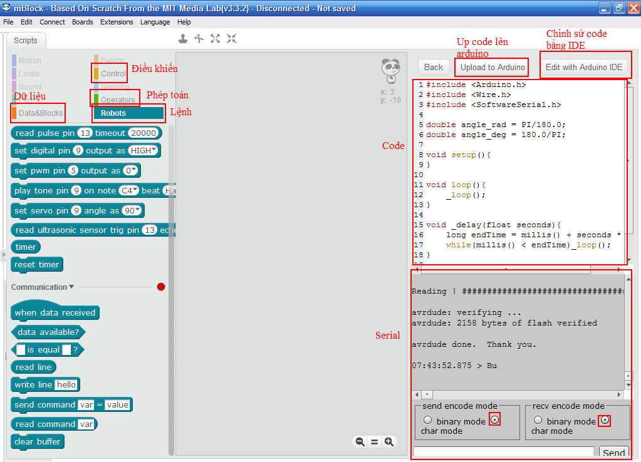Zoom out the scripts area
Screen dimensions: 641x462
[x=360, y=442]
